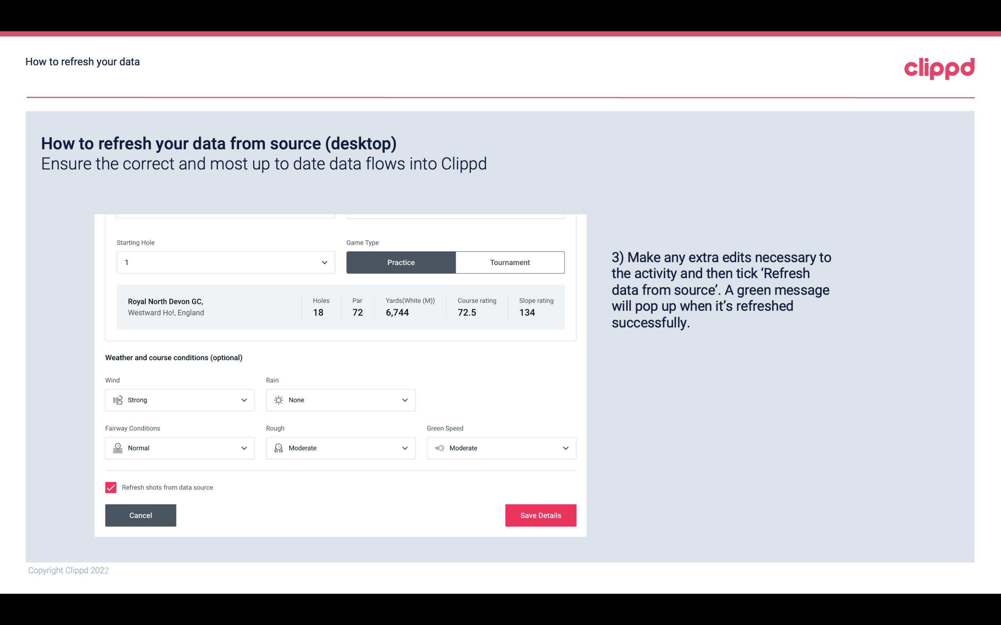The image size is (1001, 625).
Task: Expand the Wind condition dropdown
Action: [244, 400]
